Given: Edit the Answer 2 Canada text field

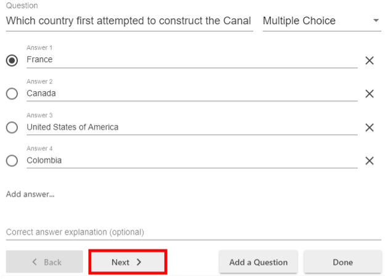Looking at the screenshot, I should pos(191,94).
